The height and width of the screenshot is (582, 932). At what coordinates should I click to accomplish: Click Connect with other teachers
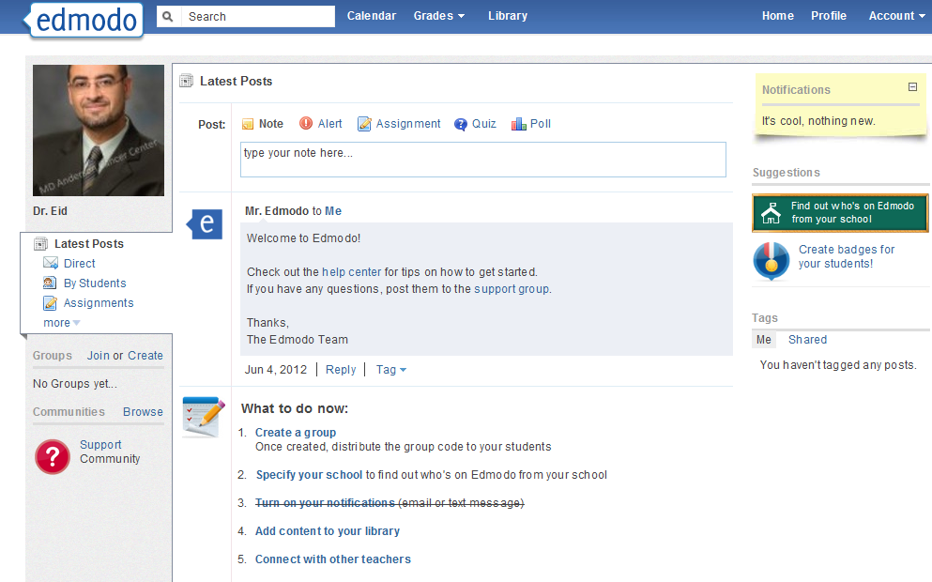(333, 559)
